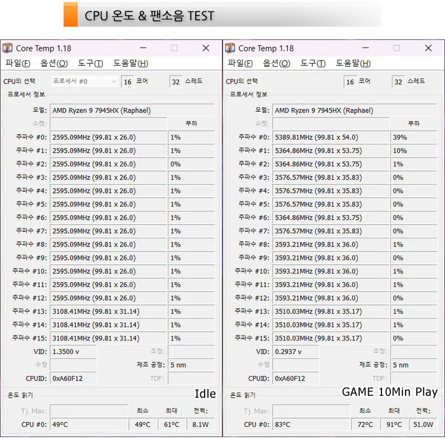Click the 61°C max temperature value

[x=172, y=424]
